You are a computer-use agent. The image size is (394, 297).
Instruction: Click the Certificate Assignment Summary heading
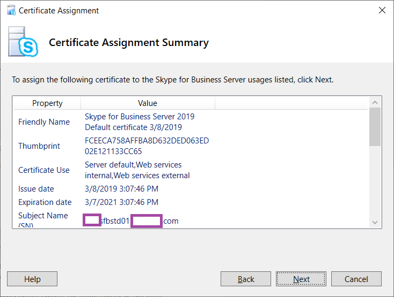point(129,43)
